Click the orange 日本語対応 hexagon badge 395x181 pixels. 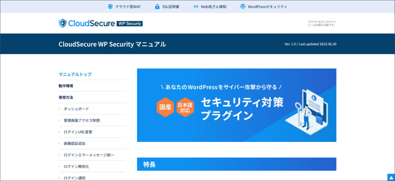tap(185, 107)
